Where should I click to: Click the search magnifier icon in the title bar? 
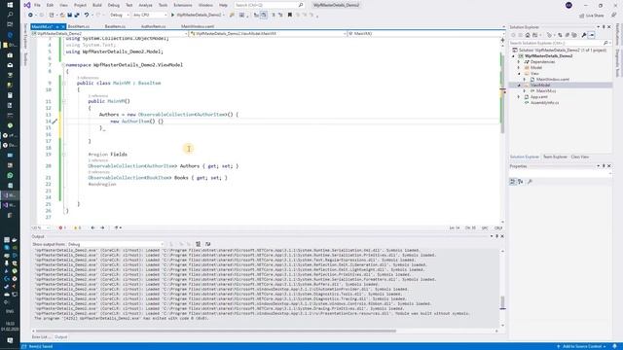pos(301,5)
